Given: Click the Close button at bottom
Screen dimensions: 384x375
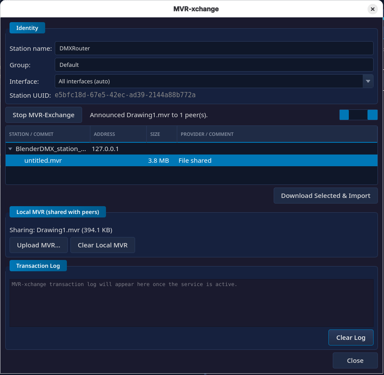Looking at the screenshot, I should point(355,361).
